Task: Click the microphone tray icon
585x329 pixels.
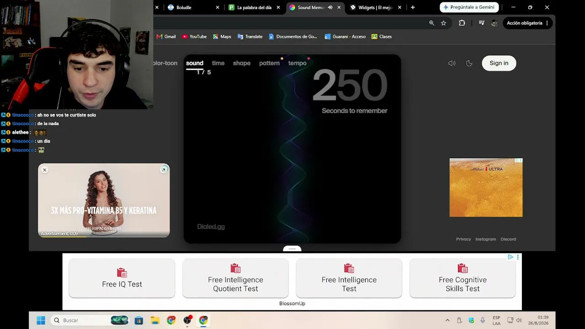Action: [483, 320]
